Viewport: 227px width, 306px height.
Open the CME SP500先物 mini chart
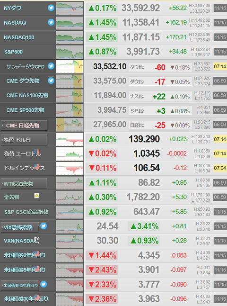70,110
